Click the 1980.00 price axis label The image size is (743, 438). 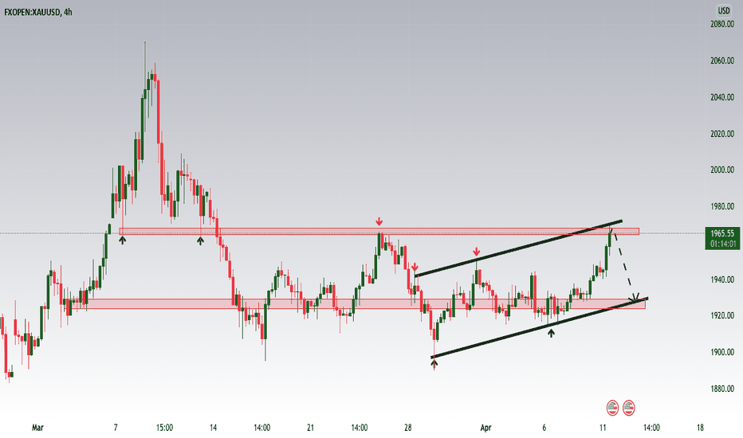coord(722,206)
